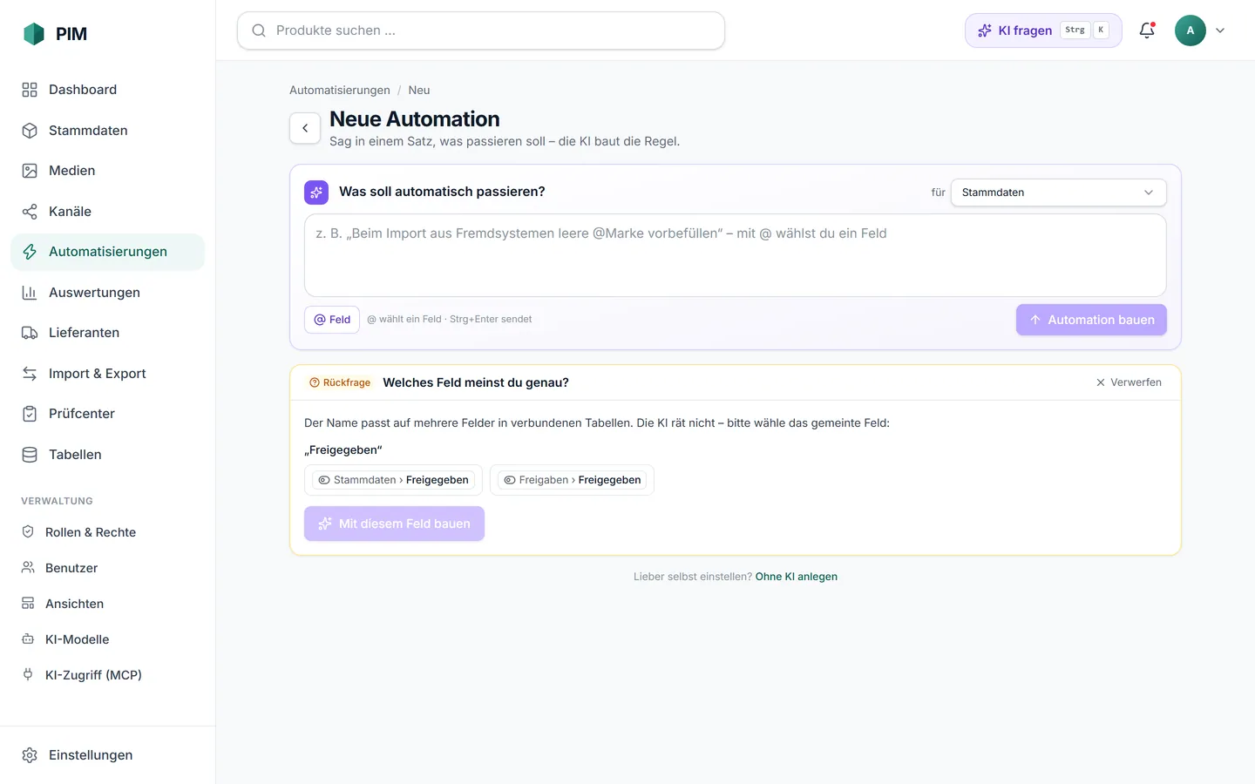The width and height of the screenshot is (1255, 784).
Task: Click the Einstellungen gear icon
Action: click(x=30, y=755)
